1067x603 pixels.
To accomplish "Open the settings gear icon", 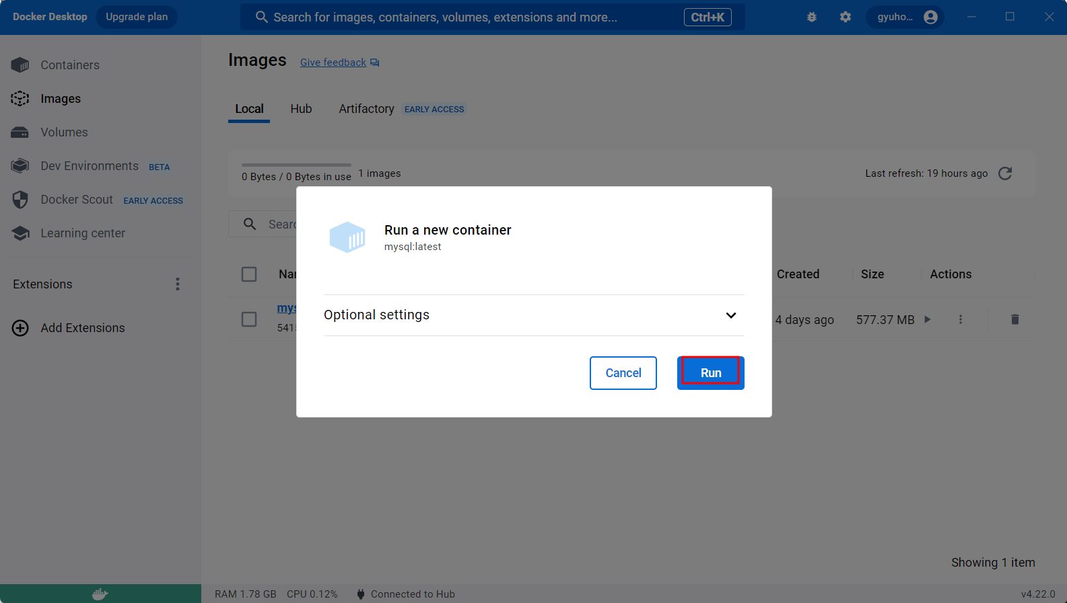I will point(846,17).
